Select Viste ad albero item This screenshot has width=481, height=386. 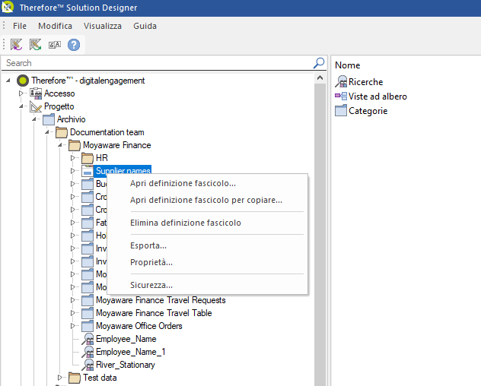click(x=377, y=96)
